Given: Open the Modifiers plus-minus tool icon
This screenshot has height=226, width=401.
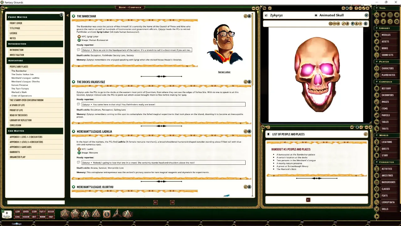Looking at the screenshot, I should (377, 21).
